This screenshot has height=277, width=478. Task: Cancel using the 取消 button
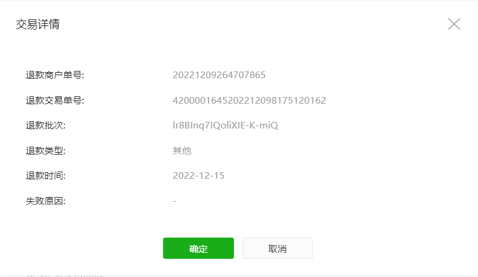277,249
